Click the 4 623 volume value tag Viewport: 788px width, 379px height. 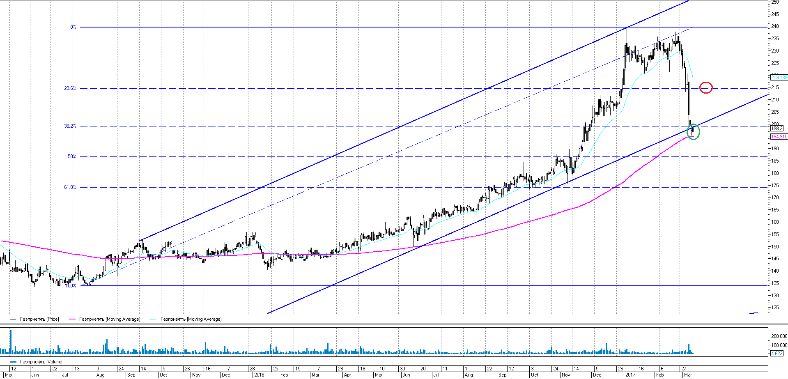coord(777,353)
